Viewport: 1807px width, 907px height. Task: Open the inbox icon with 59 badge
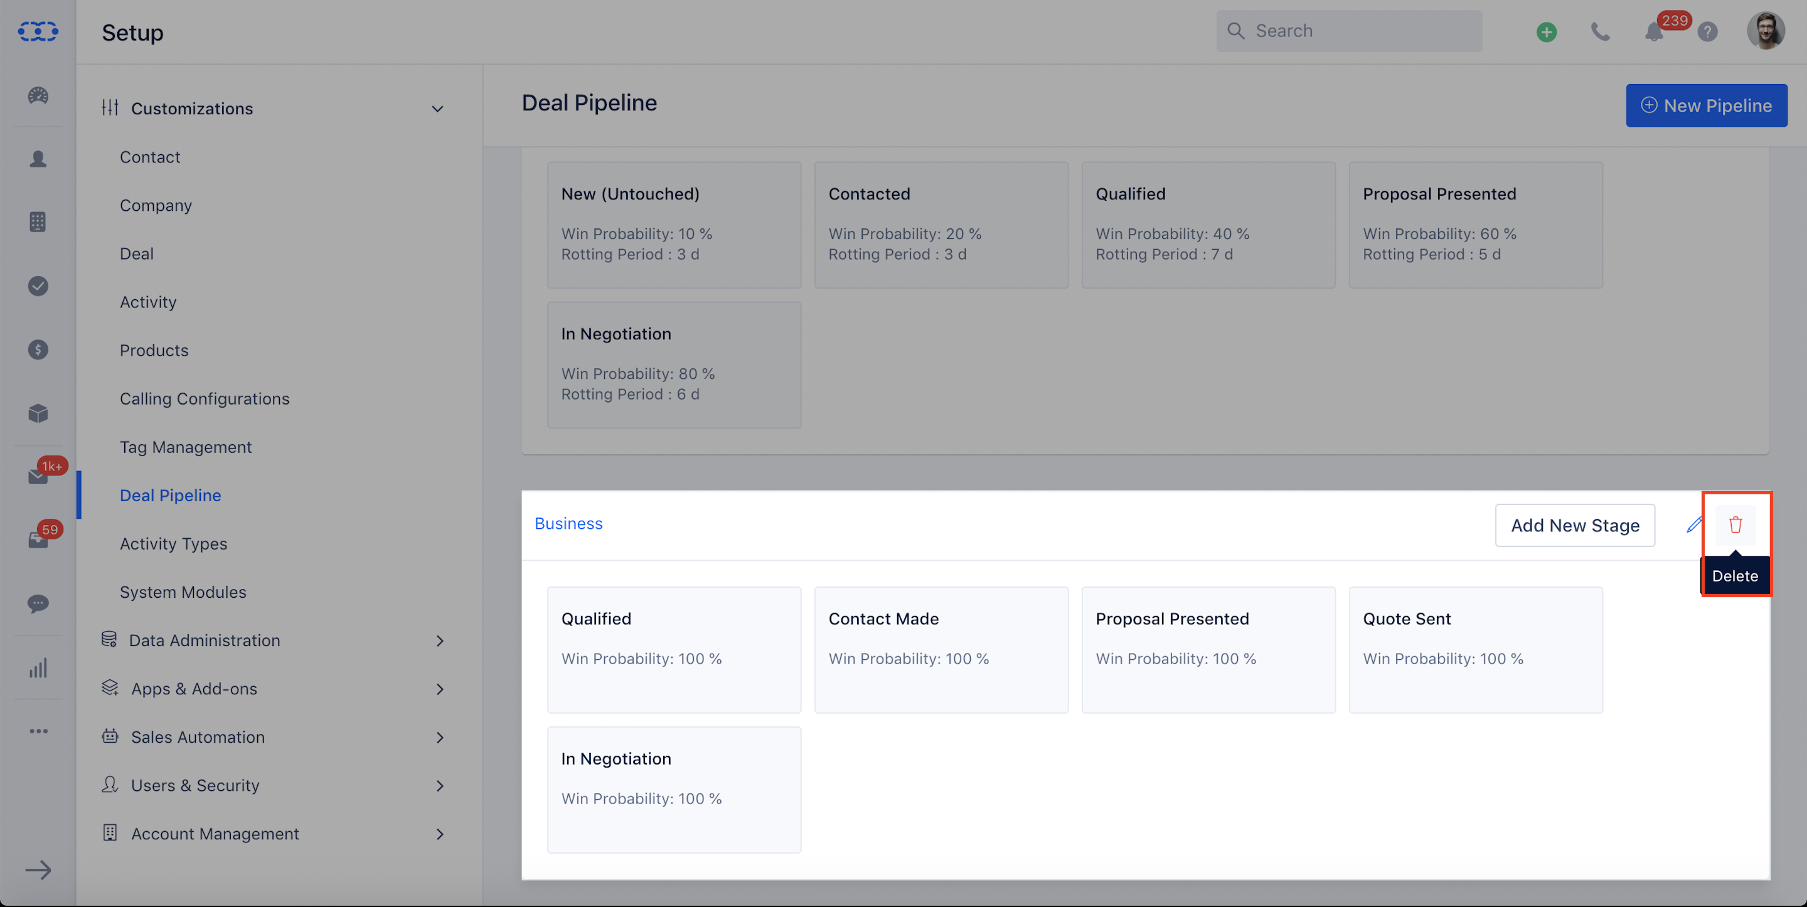(x=38, y=539)
